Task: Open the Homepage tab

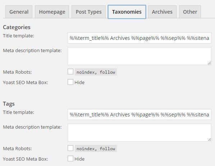Action: (52, 12)
